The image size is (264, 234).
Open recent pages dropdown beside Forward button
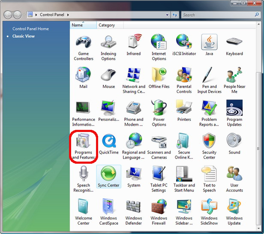coord(24,15)
